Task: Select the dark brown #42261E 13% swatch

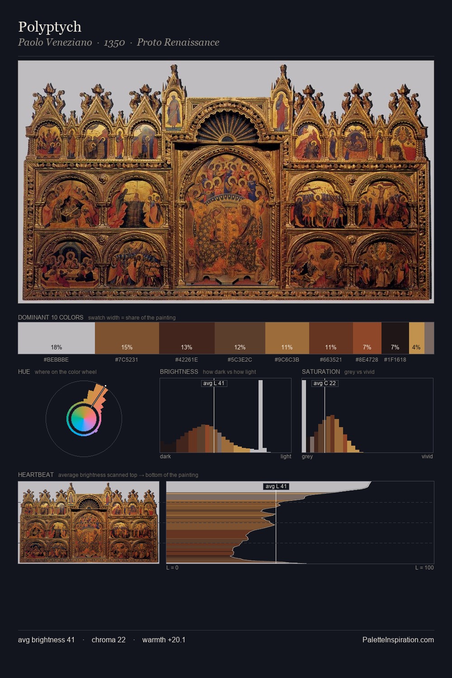Action: click(x=187, y=338)
